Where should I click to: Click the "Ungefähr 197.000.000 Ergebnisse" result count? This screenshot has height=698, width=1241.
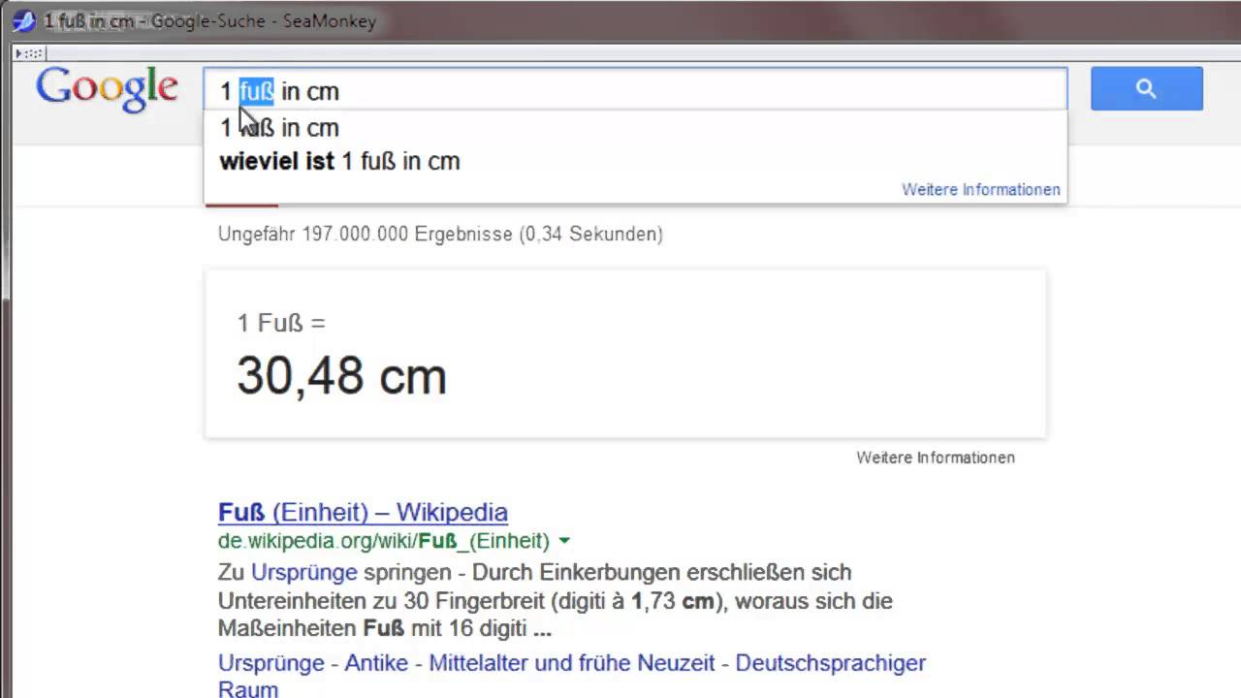[x=440, y=235]
